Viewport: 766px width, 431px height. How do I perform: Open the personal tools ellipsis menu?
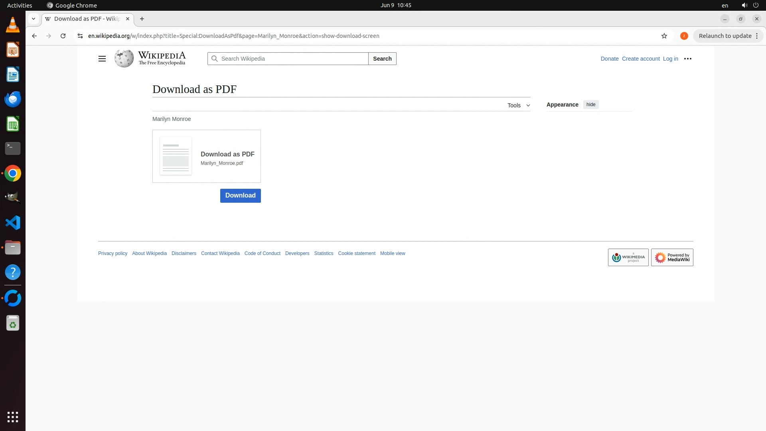[x=688, y=59]
